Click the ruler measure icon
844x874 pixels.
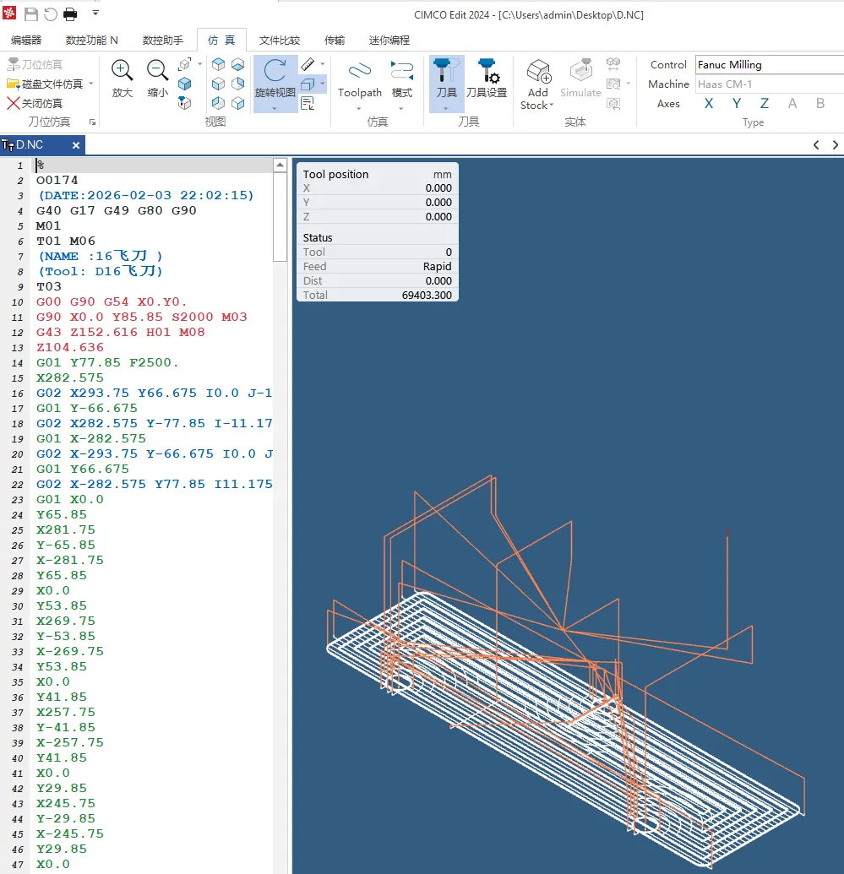[308, 64]
